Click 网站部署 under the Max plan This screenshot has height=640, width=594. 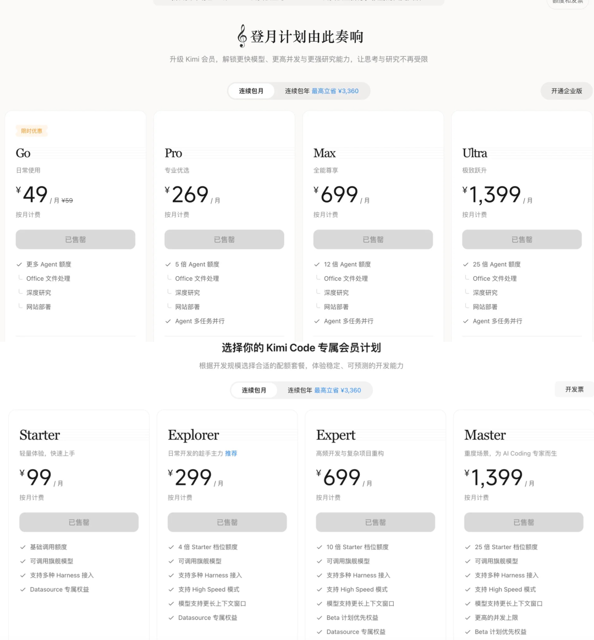tap(337, 307)
